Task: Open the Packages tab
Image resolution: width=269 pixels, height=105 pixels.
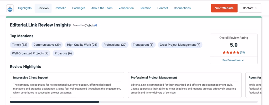Action: pyautogui.click(x=79, y=8)
